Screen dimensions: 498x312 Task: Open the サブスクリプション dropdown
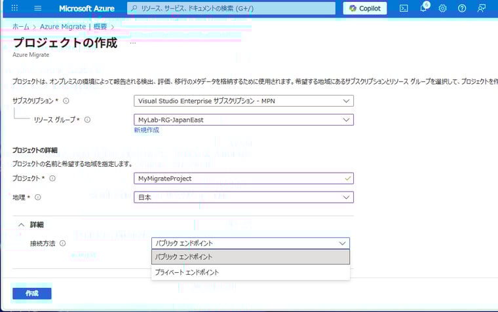pyautogui.click(x=244, y=101)
